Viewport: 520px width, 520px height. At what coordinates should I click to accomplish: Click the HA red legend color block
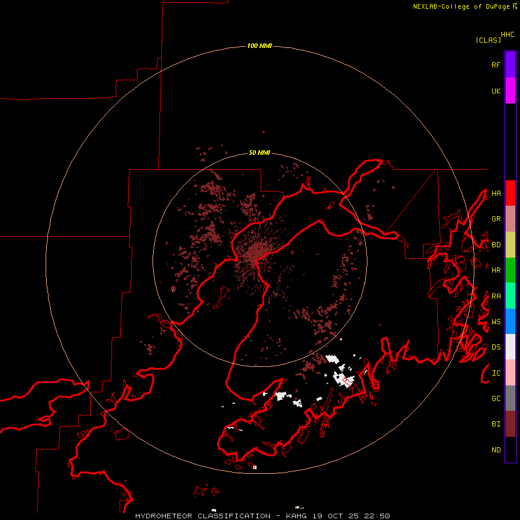coord(510,193)
